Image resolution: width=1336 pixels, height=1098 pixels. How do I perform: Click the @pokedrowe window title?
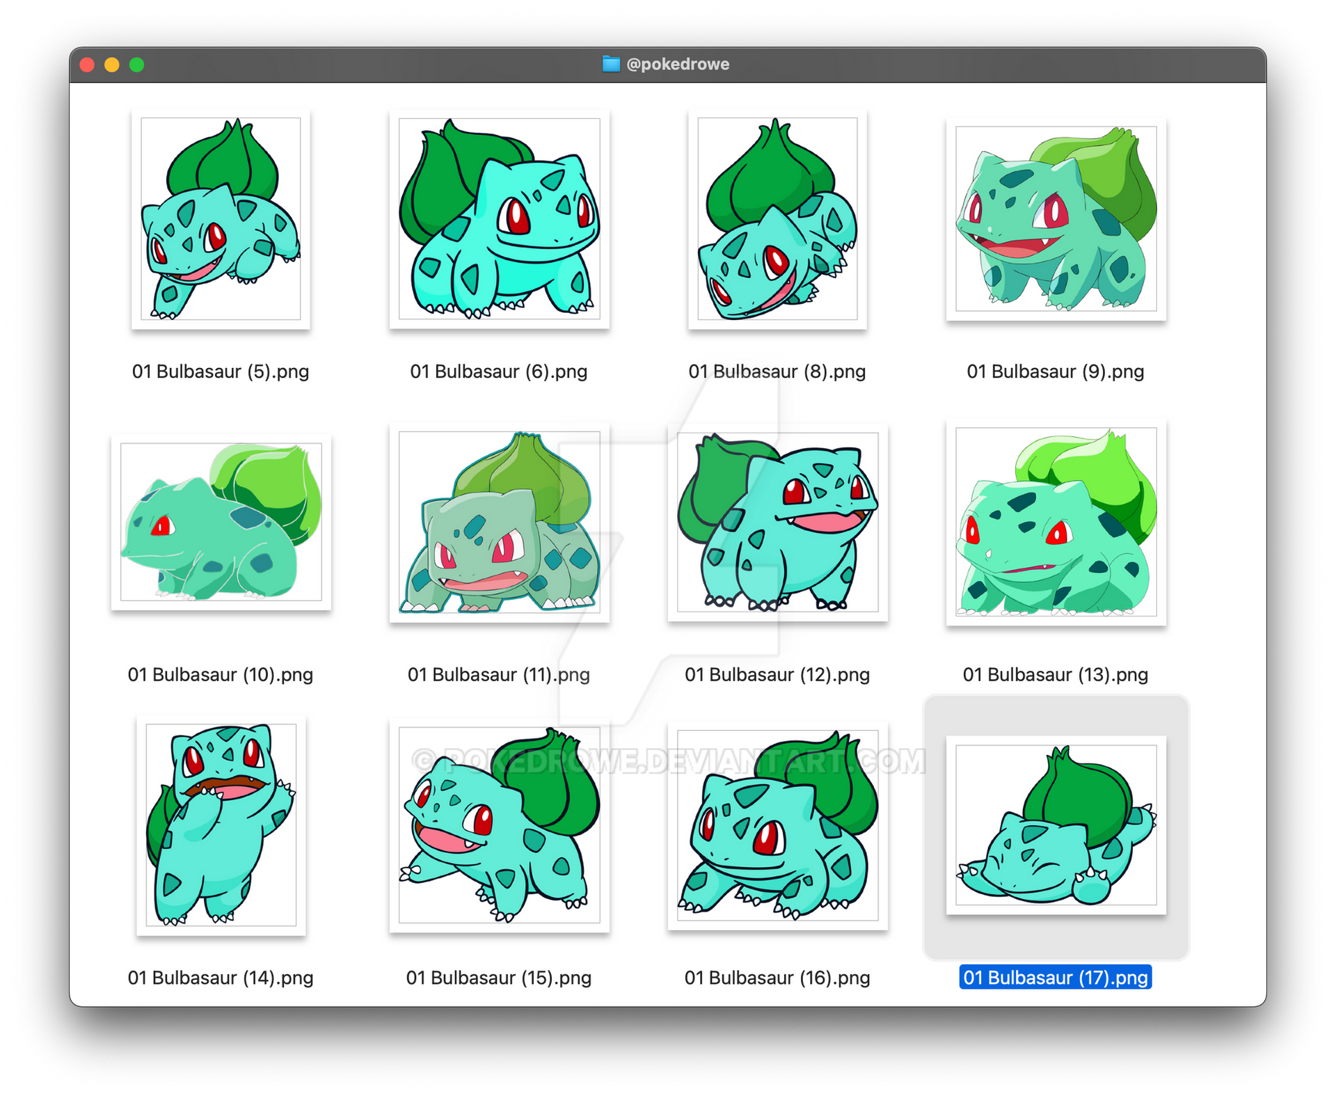pyautogui.click(x=678, y=64)
